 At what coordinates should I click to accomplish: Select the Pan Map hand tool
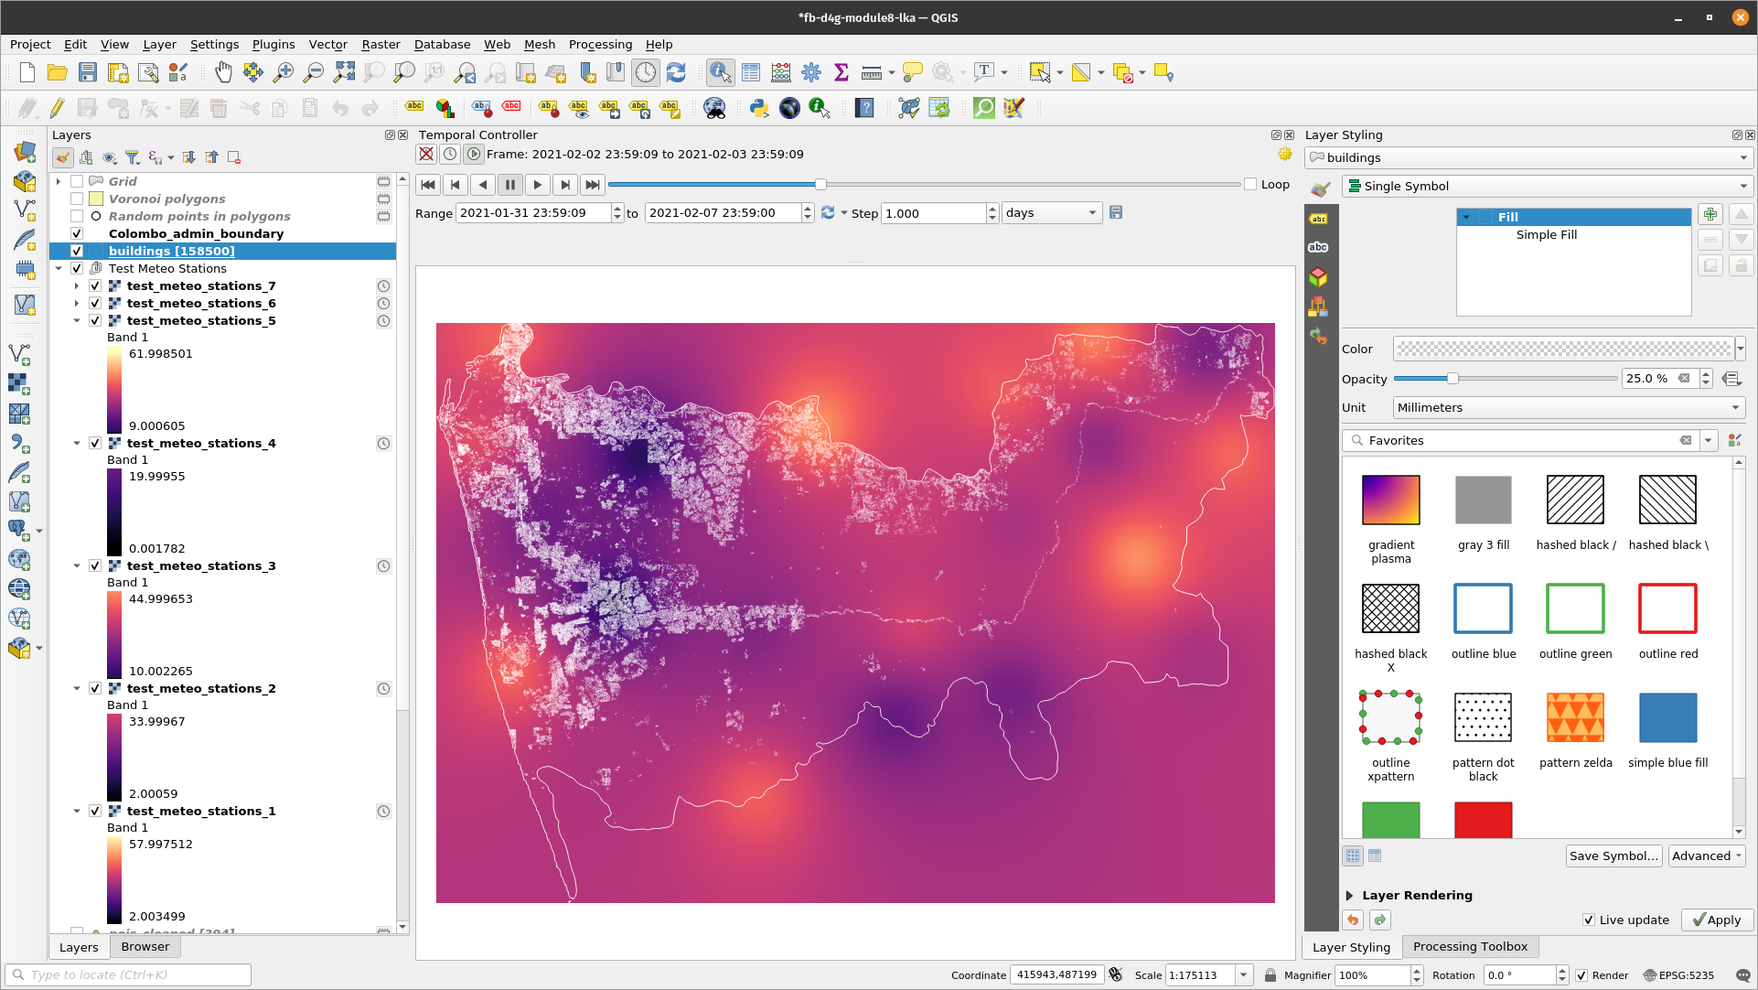223,73
